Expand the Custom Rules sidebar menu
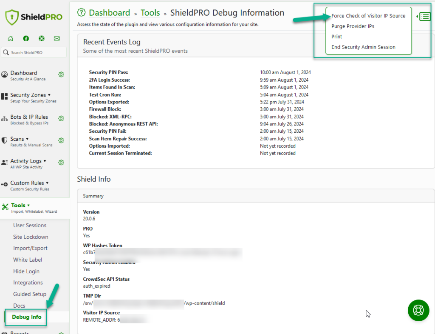The height and width of the screenshot is (334, 435). 27,183
